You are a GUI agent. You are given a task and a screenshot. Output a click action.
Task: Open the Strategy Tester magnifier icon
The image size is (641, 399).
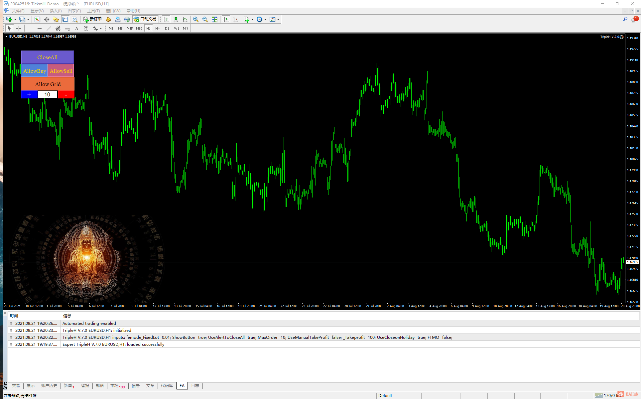pyautogui.click(x=75, y=19)
